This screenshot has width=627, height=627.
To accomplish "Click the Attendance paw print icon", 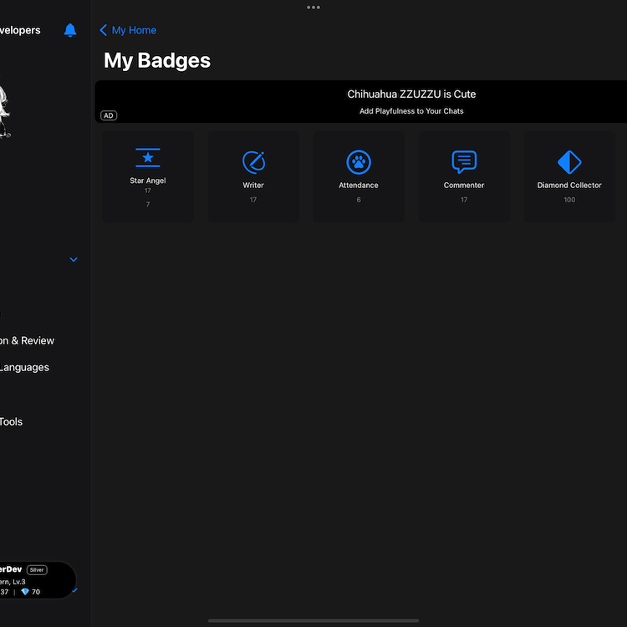I will pyautogui.click(x=359, y=161).
